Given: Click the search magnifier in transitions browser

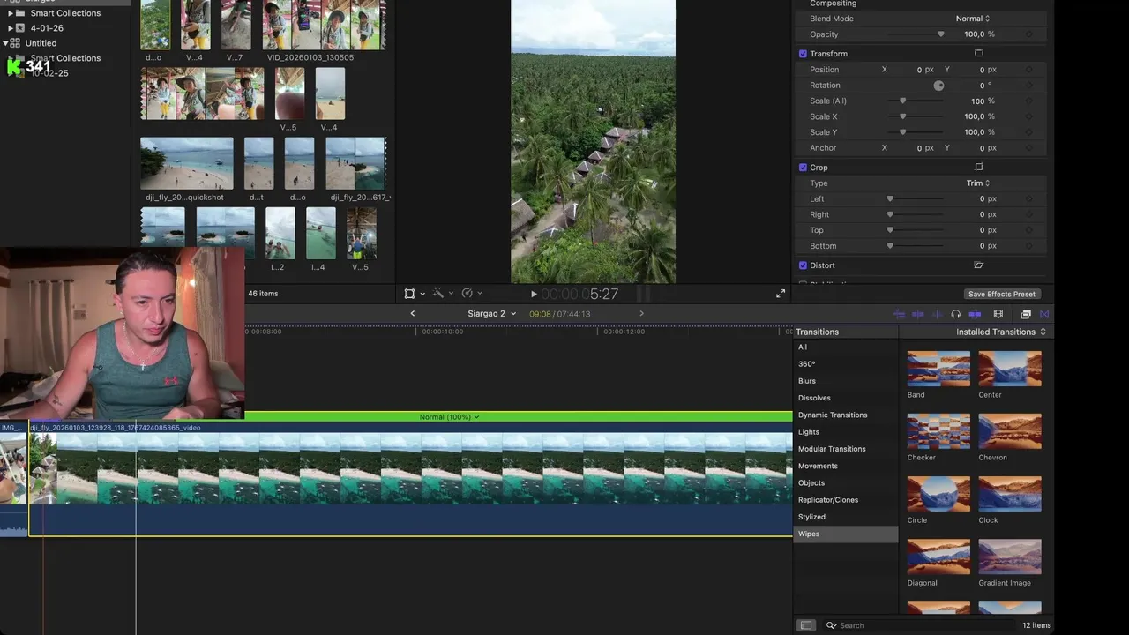Looking at the screenshot, I should [831, 625].
